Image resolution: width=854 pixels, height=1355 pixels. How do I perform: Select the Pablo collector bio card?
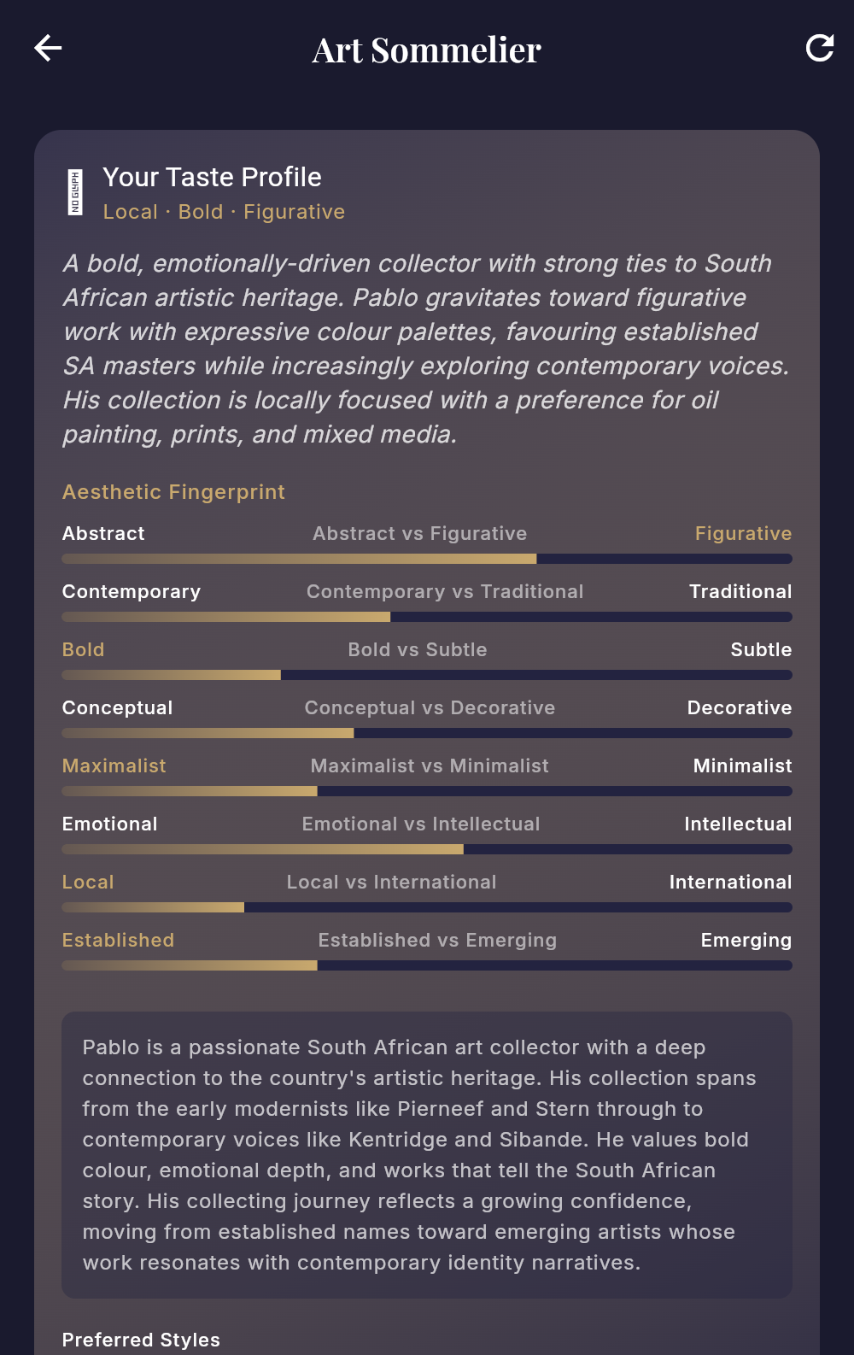point(427,1158)
